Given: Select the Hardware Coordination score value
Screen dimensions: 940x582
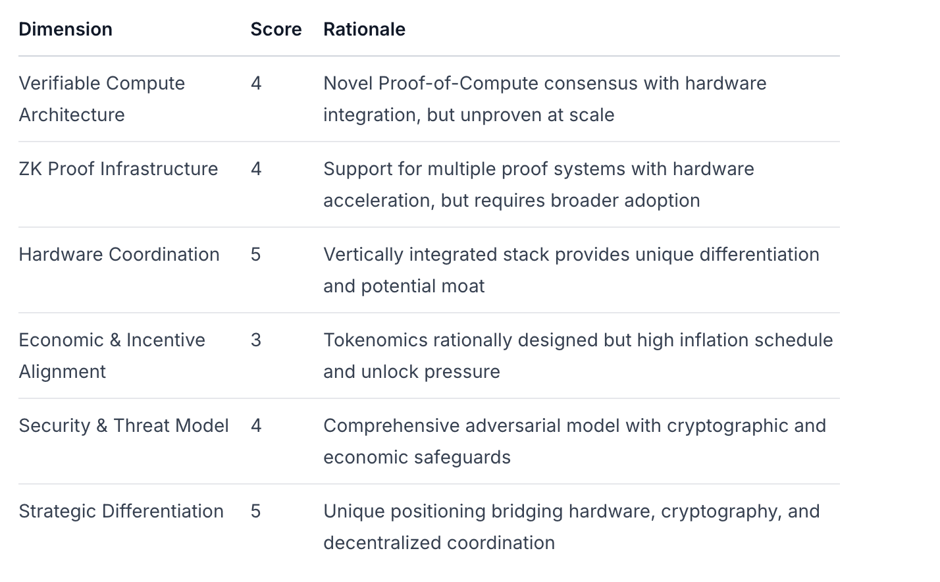Looking at the screenshot, I should click(256, 254).
